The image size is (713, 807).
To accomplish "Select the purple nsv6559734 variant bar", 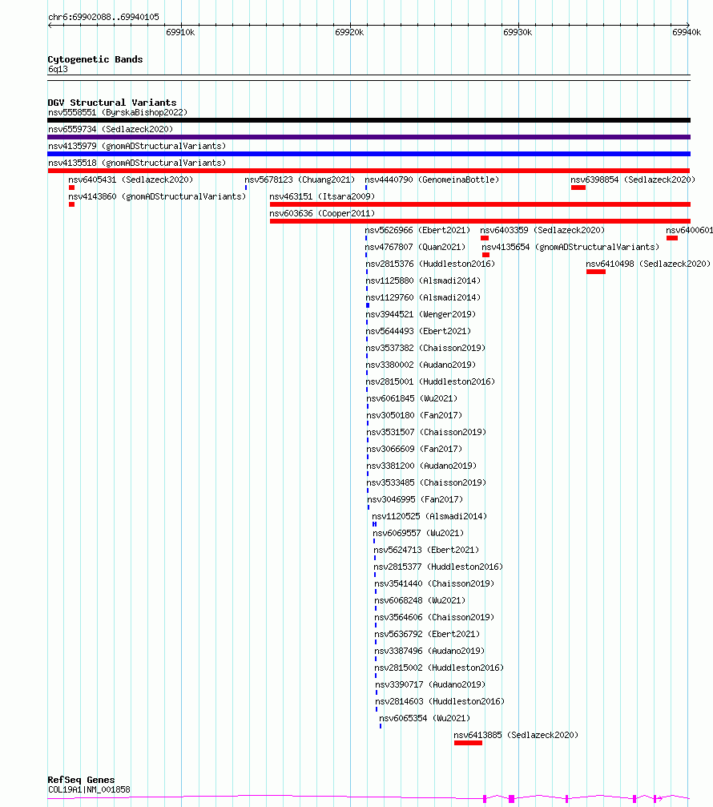I will point(369,137).
